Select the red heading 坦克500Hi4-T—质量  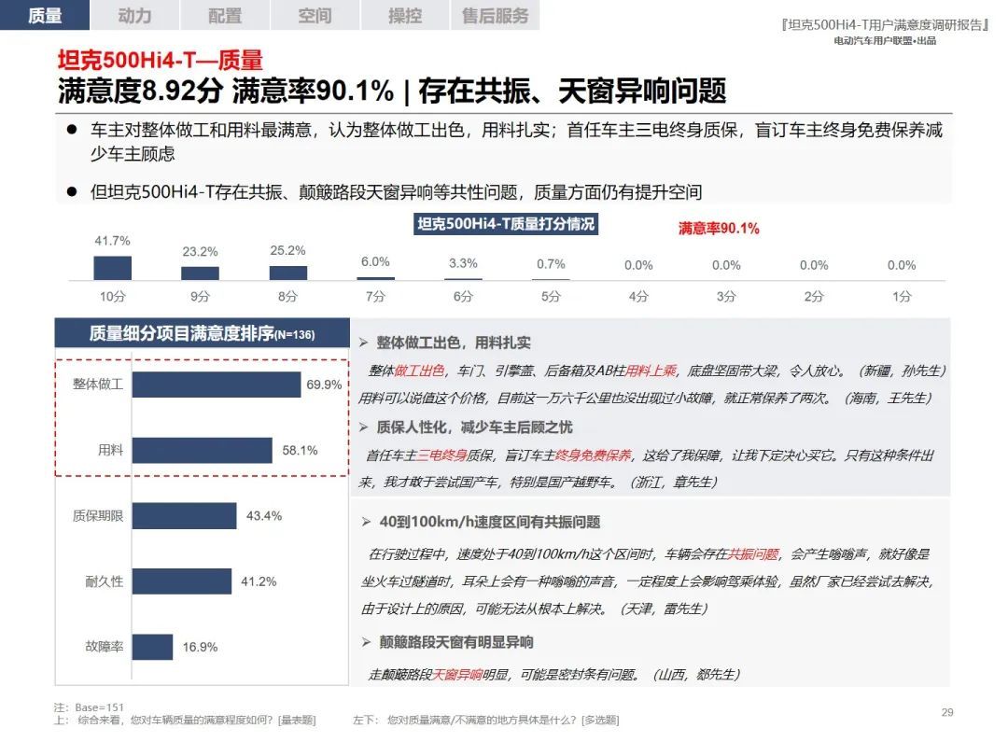(x=161, y=61)
